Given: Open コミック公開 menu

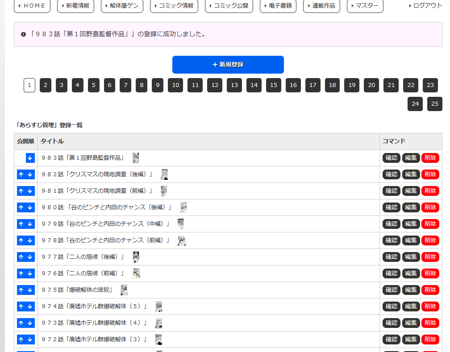Looking at the screenshot, I should [x=229, y=6].
